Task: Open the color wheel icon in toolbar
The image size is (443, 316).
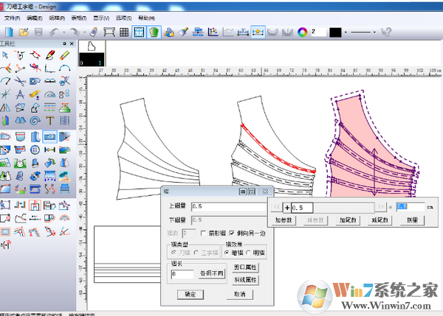Action: [301, 32]
